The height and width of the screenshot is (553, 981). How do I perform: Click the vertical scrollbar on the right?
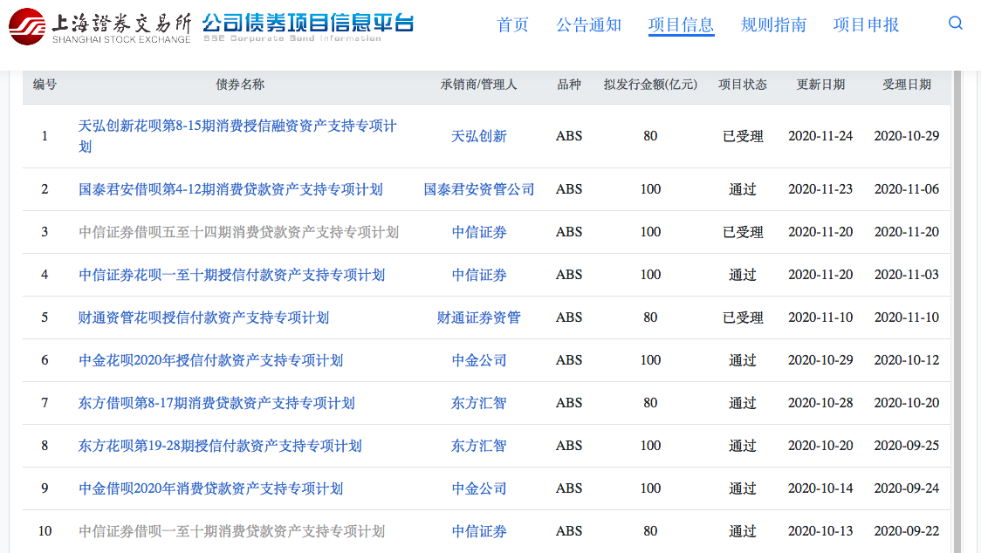tap(957, 305)
